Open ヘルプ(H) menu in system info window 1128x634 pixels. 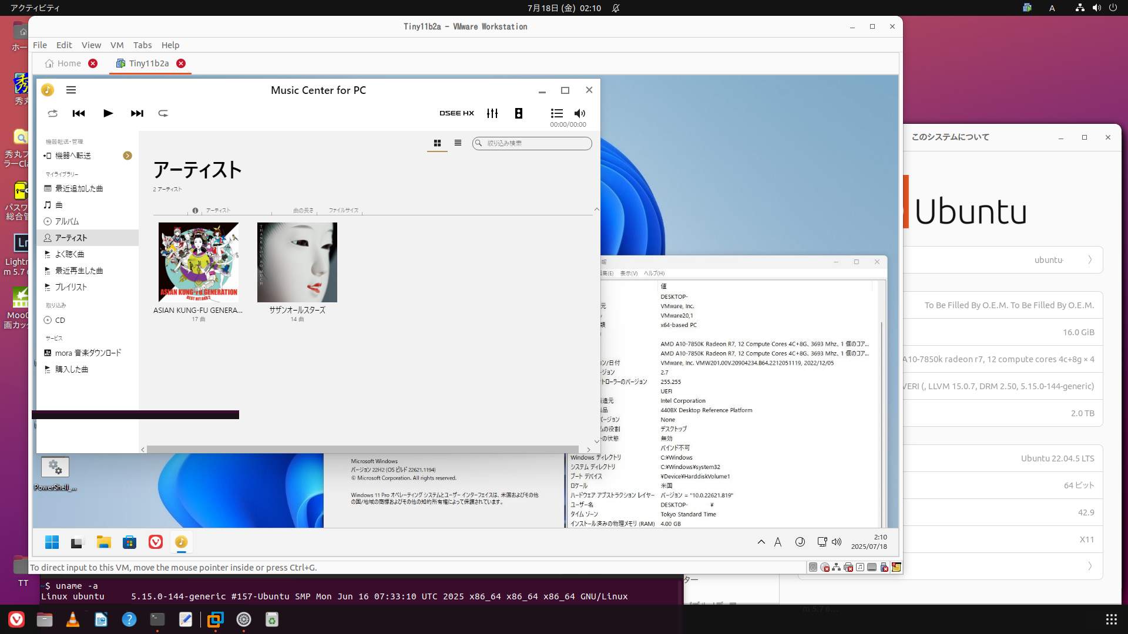654,273
